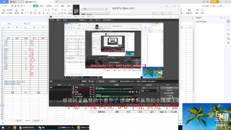Toggle visibility eye of first text source in OBS
Viewport: 231px width, 130px height.
[91, 88]
